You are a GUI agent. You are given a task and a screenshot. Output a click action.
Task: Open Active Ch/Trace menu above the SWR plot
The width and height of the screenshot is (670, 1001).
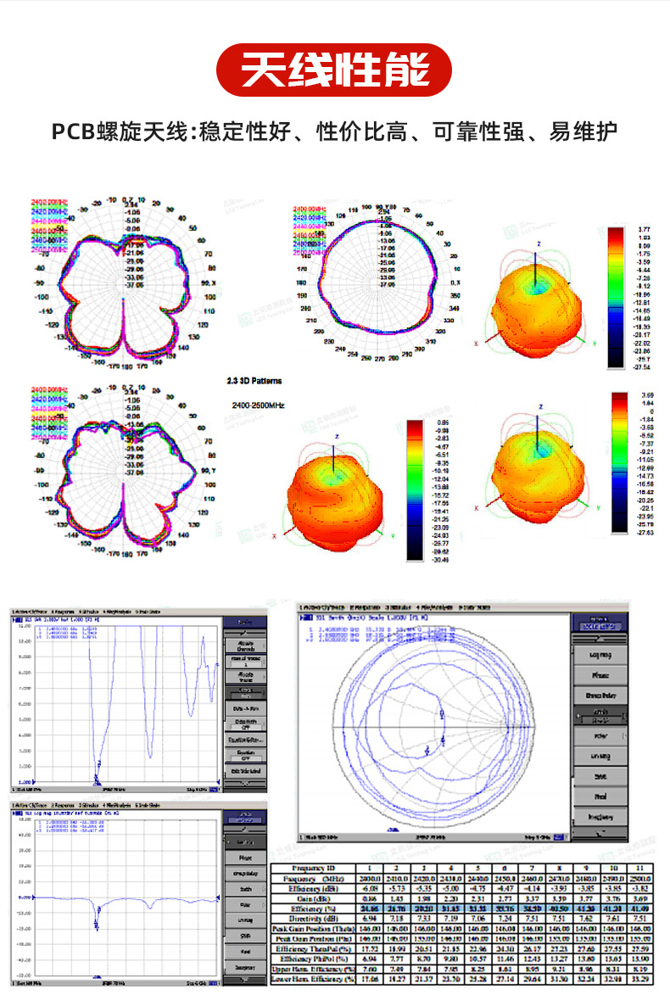pos(30,612)
